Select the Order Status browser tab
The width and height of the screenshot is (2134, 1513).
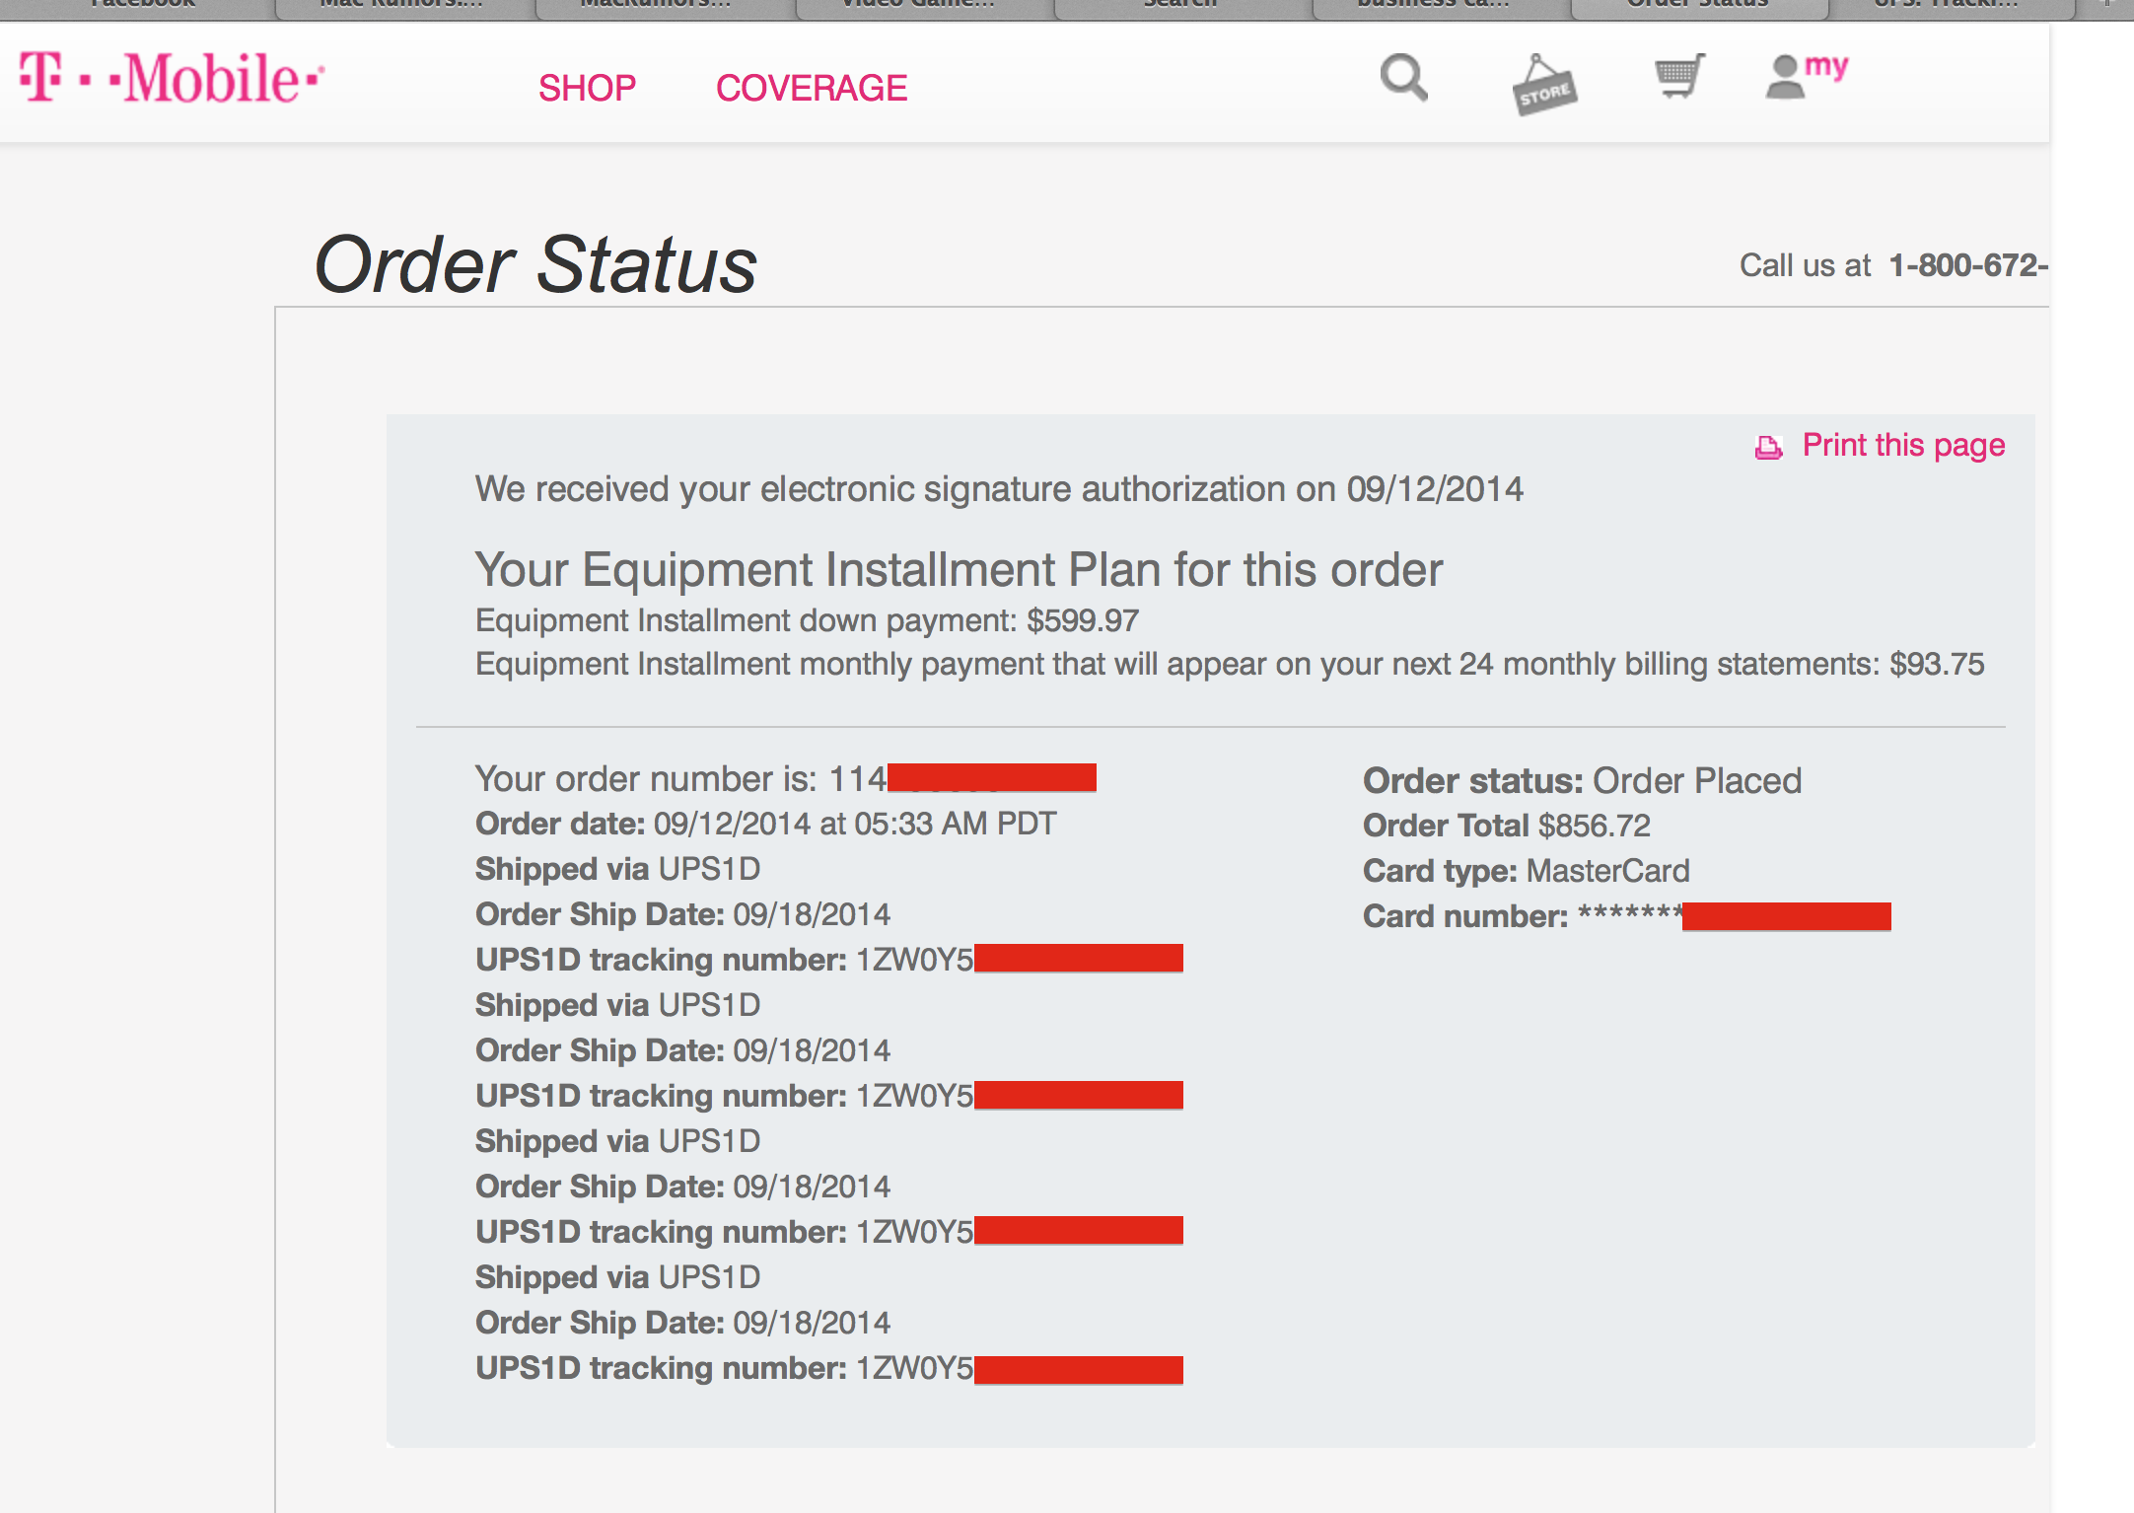(1696, 6)
